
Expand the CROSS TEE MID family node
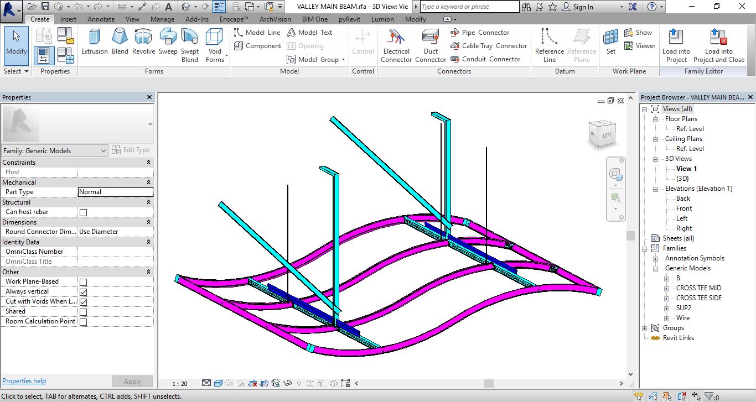coord(666,288)
